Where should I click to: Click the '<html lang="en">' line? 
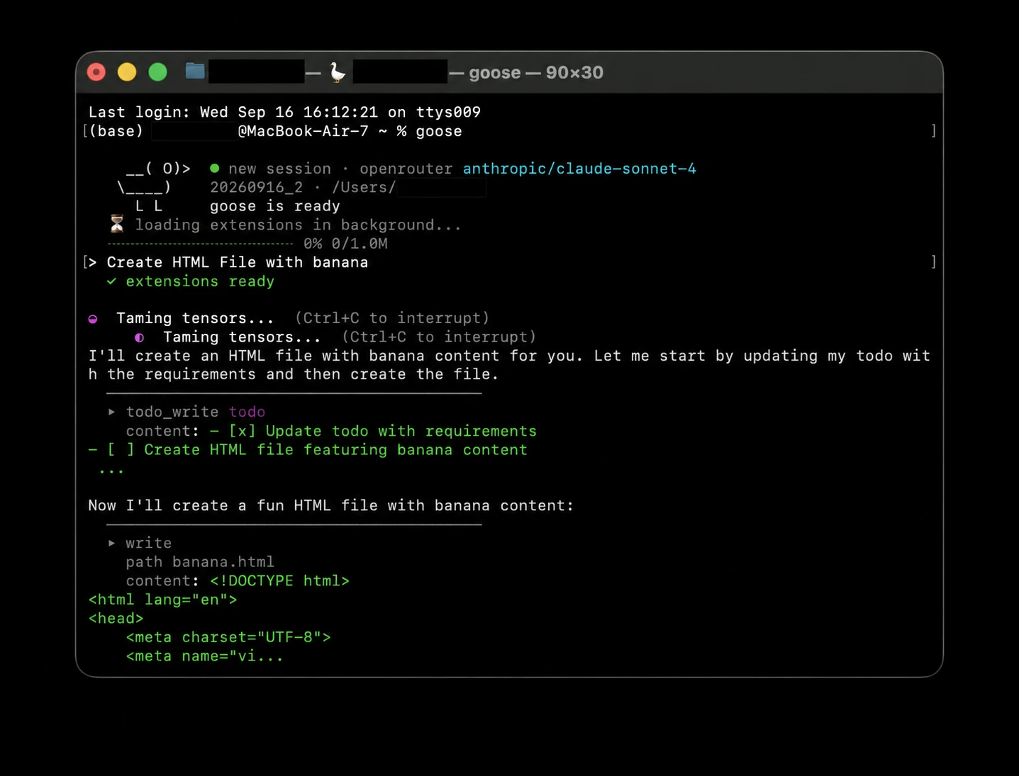coord(162,600)
